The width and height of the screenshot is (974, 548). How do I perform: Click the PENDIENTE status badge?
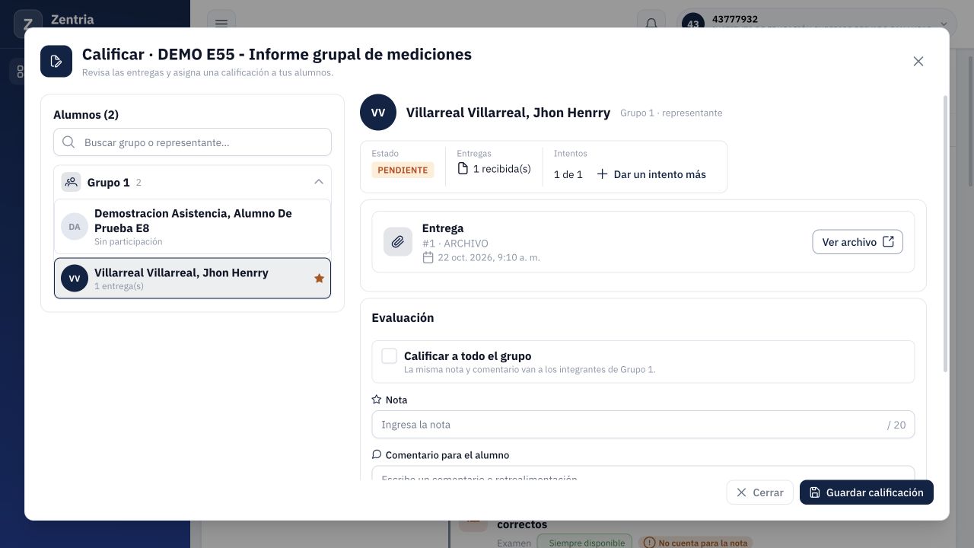tap(403, 170)
